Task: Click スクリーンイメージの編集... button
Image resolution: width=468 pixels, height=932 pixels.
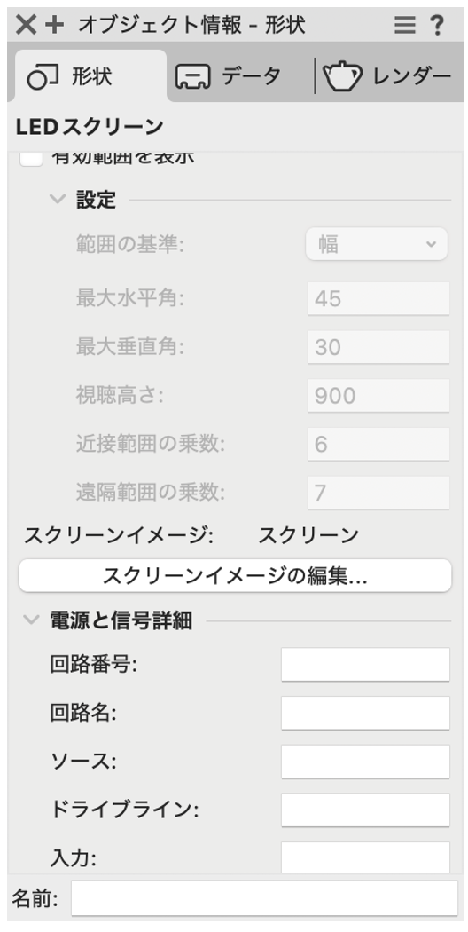Action: tap(235, 576)
